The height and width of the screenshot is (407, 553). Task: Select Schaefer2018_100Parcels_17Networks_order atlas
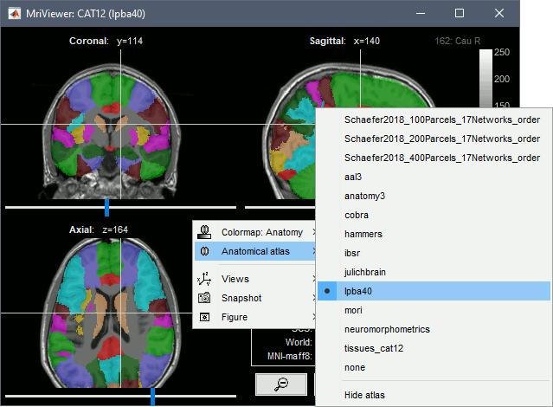pos(441,120)
